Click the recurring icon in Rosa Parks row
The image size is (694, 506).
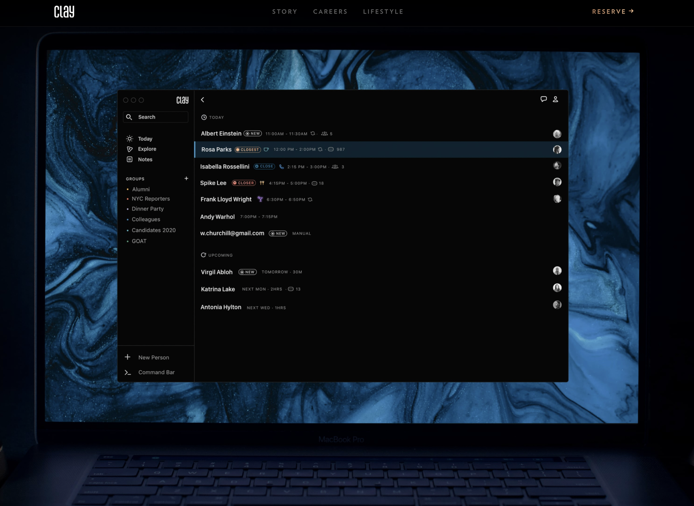tap(320, 150)
